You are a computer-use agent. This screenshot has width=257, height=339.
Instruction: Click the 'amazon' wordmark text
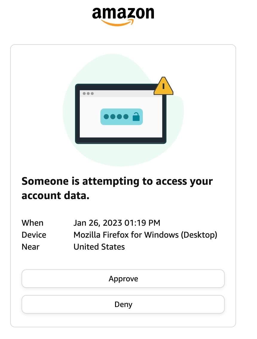pyautogui.click(x=123, y=13)
